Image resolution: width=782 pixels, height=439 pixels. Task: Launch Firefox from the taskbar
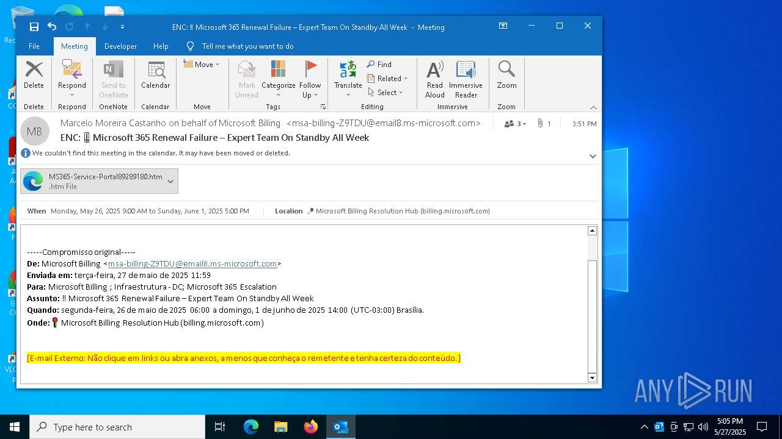311,427
